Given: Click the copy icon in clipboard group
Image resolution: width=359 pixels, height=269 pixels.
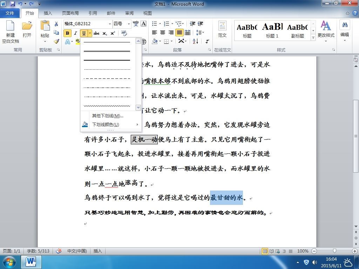Looking at the screenshot, I should (56, 33).
